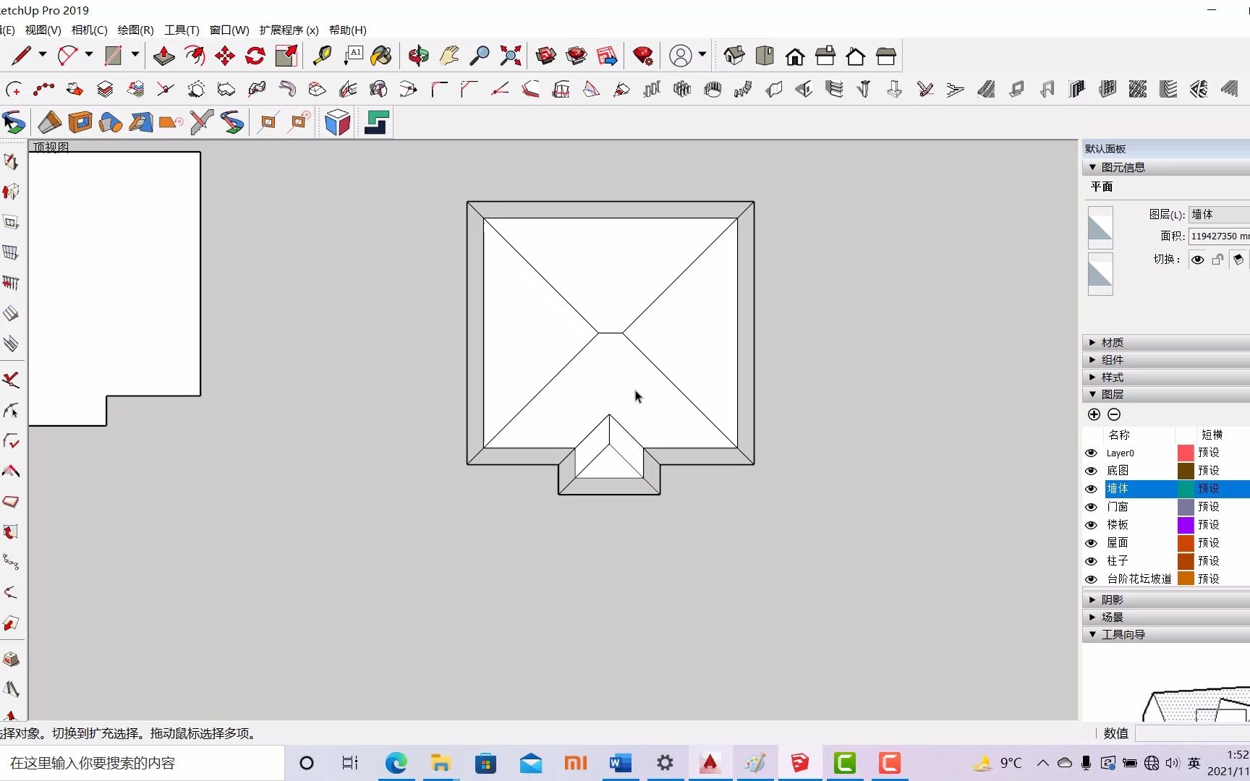Open the user account sign-in icon
This screenshot has width=1250, height=781.
tap(681, 56)
